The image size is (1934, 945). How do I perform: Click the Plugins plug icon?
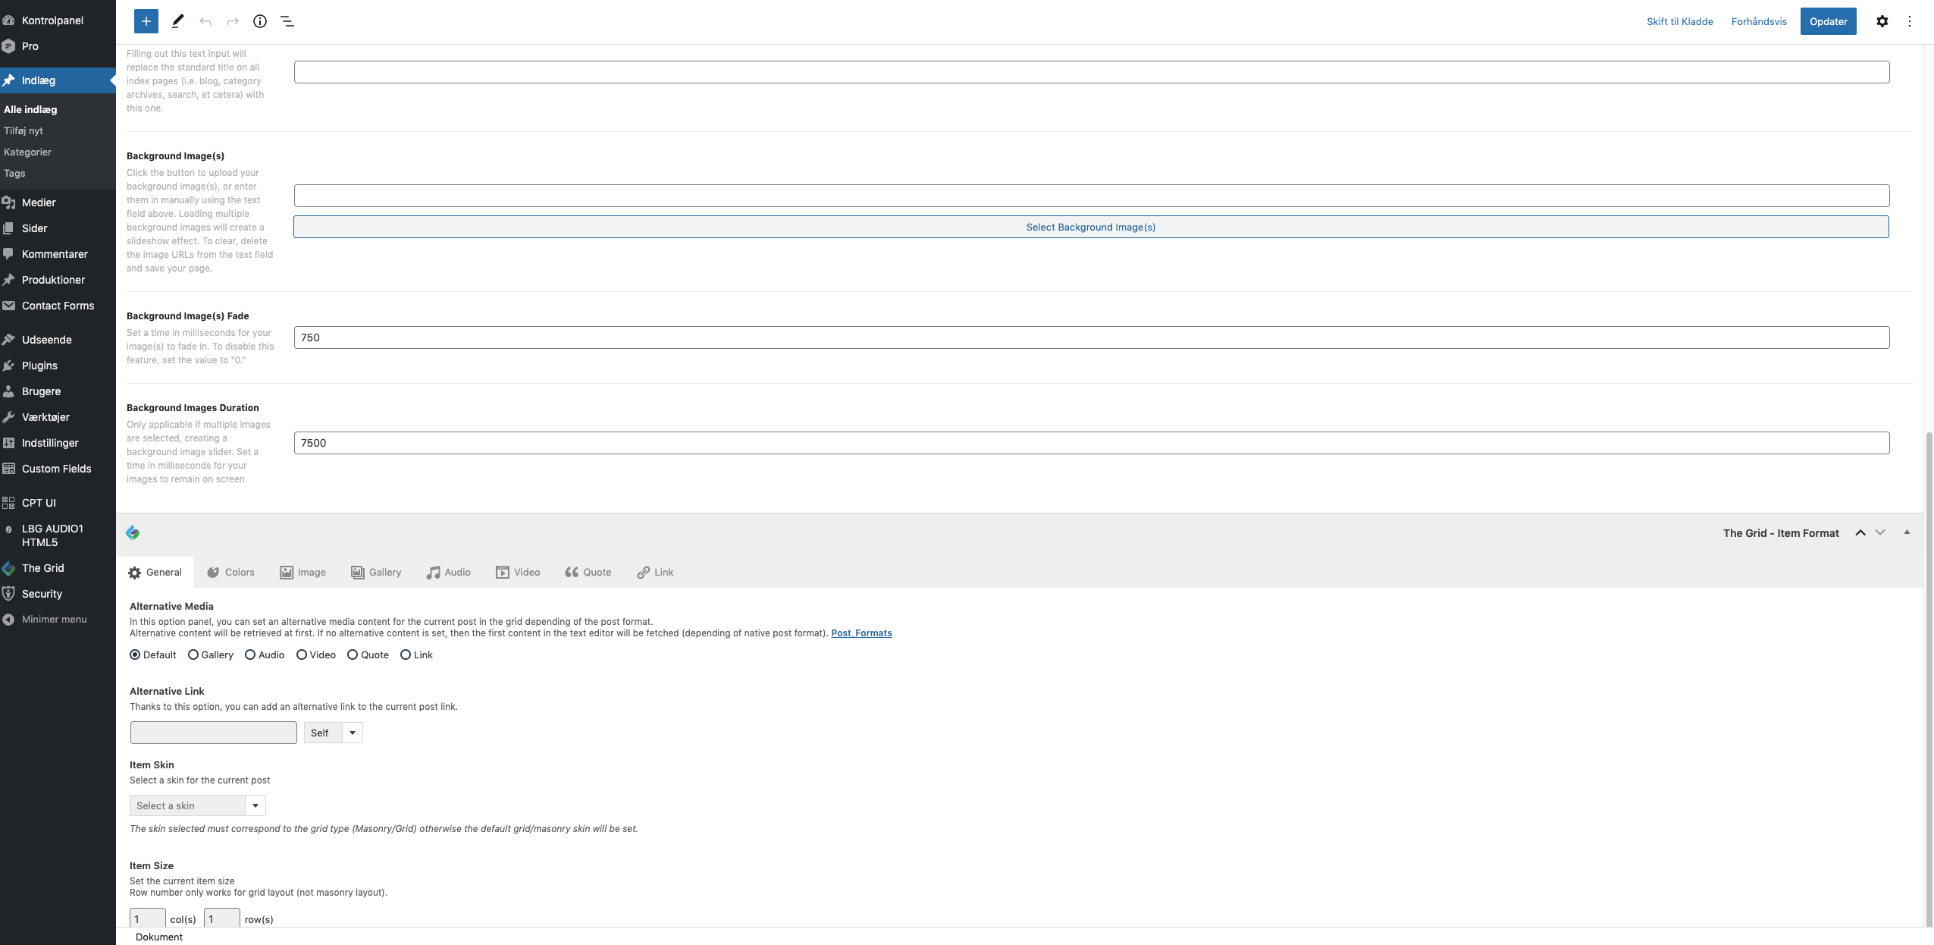[x=8, y=366]
